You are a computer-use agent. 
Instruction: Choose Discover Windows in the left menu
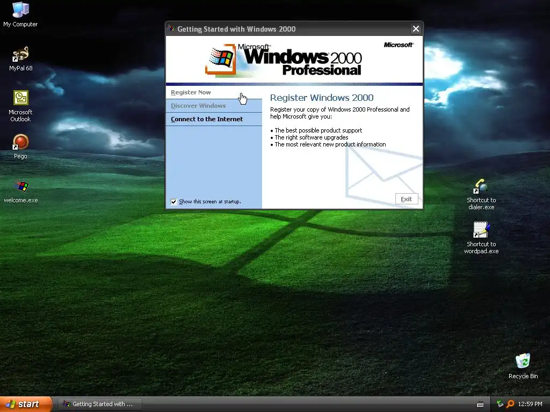[214, 106]
